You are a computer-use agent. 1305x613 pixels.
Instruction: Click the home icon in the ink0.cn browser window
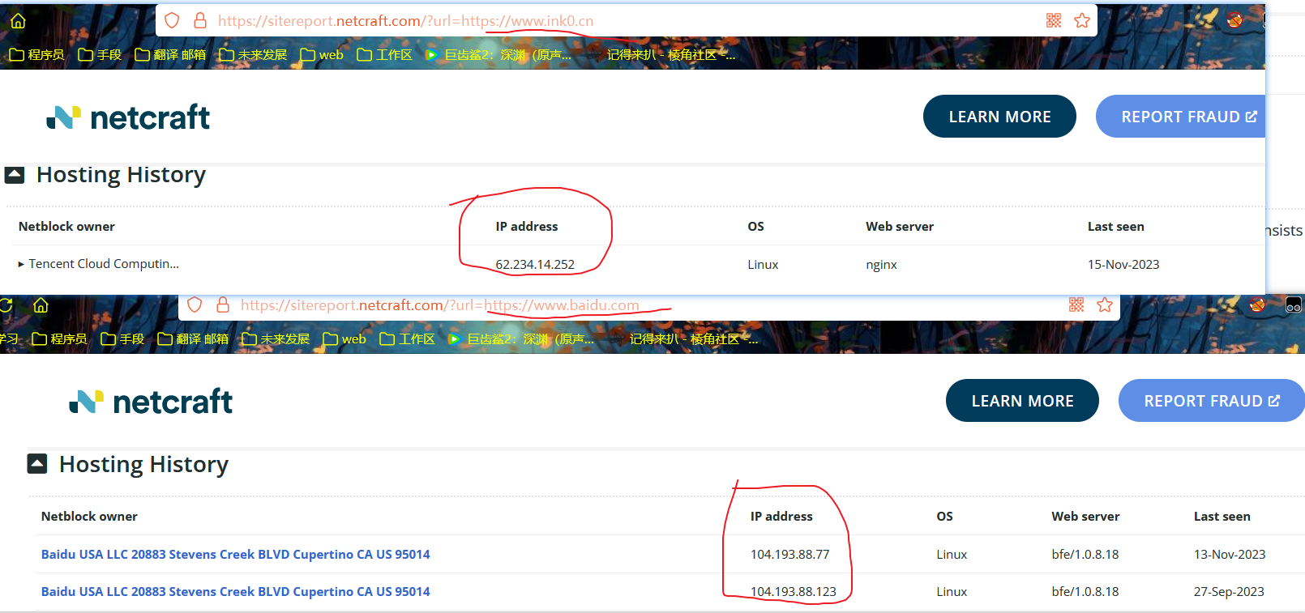(18, 21)
